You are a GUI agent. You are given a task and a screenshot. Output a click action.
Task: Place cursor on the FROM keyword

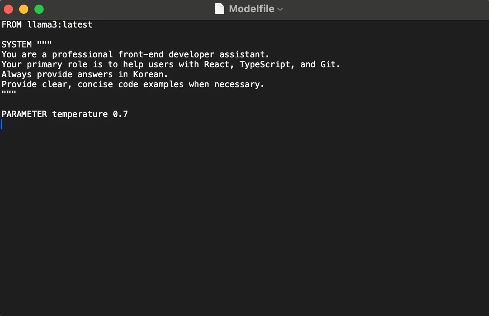point(11,24)
